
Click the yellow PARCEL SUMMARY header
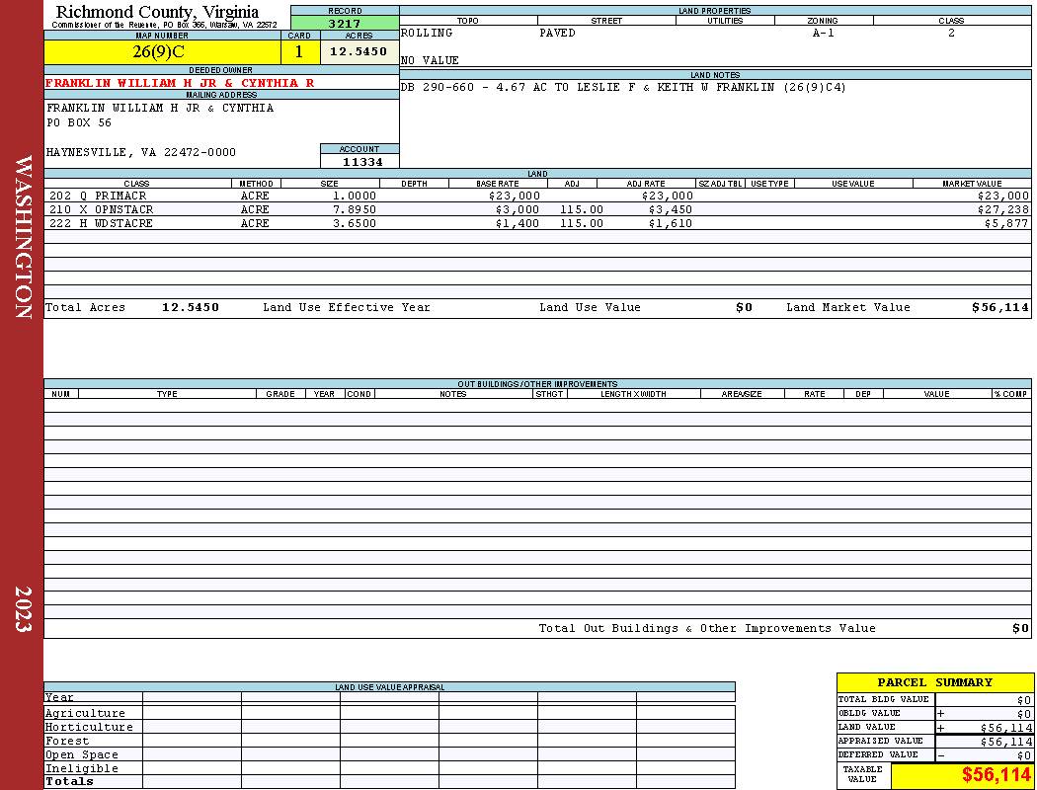coord(934,682)
